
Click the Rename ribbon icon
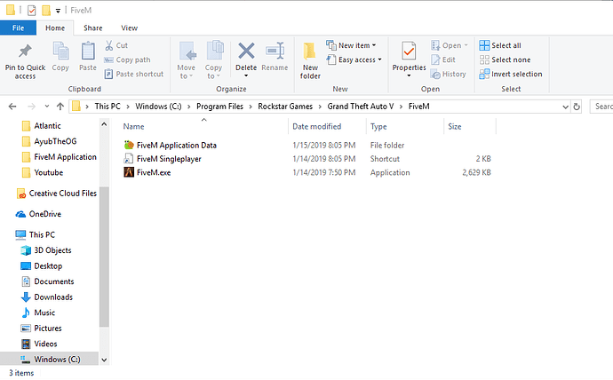pos(275,51)
